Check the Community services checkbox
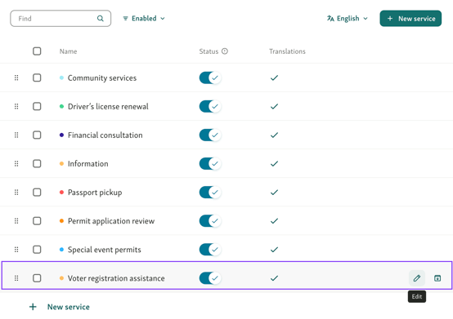Screen dimensions: 453x319 37,78
